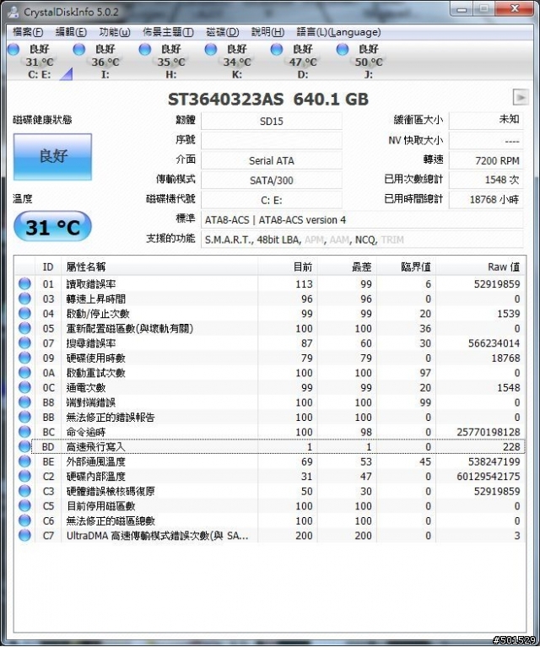Click the 31 °C temperature button
The height and width of the screenshot is (647, 540).
point(52,227)
